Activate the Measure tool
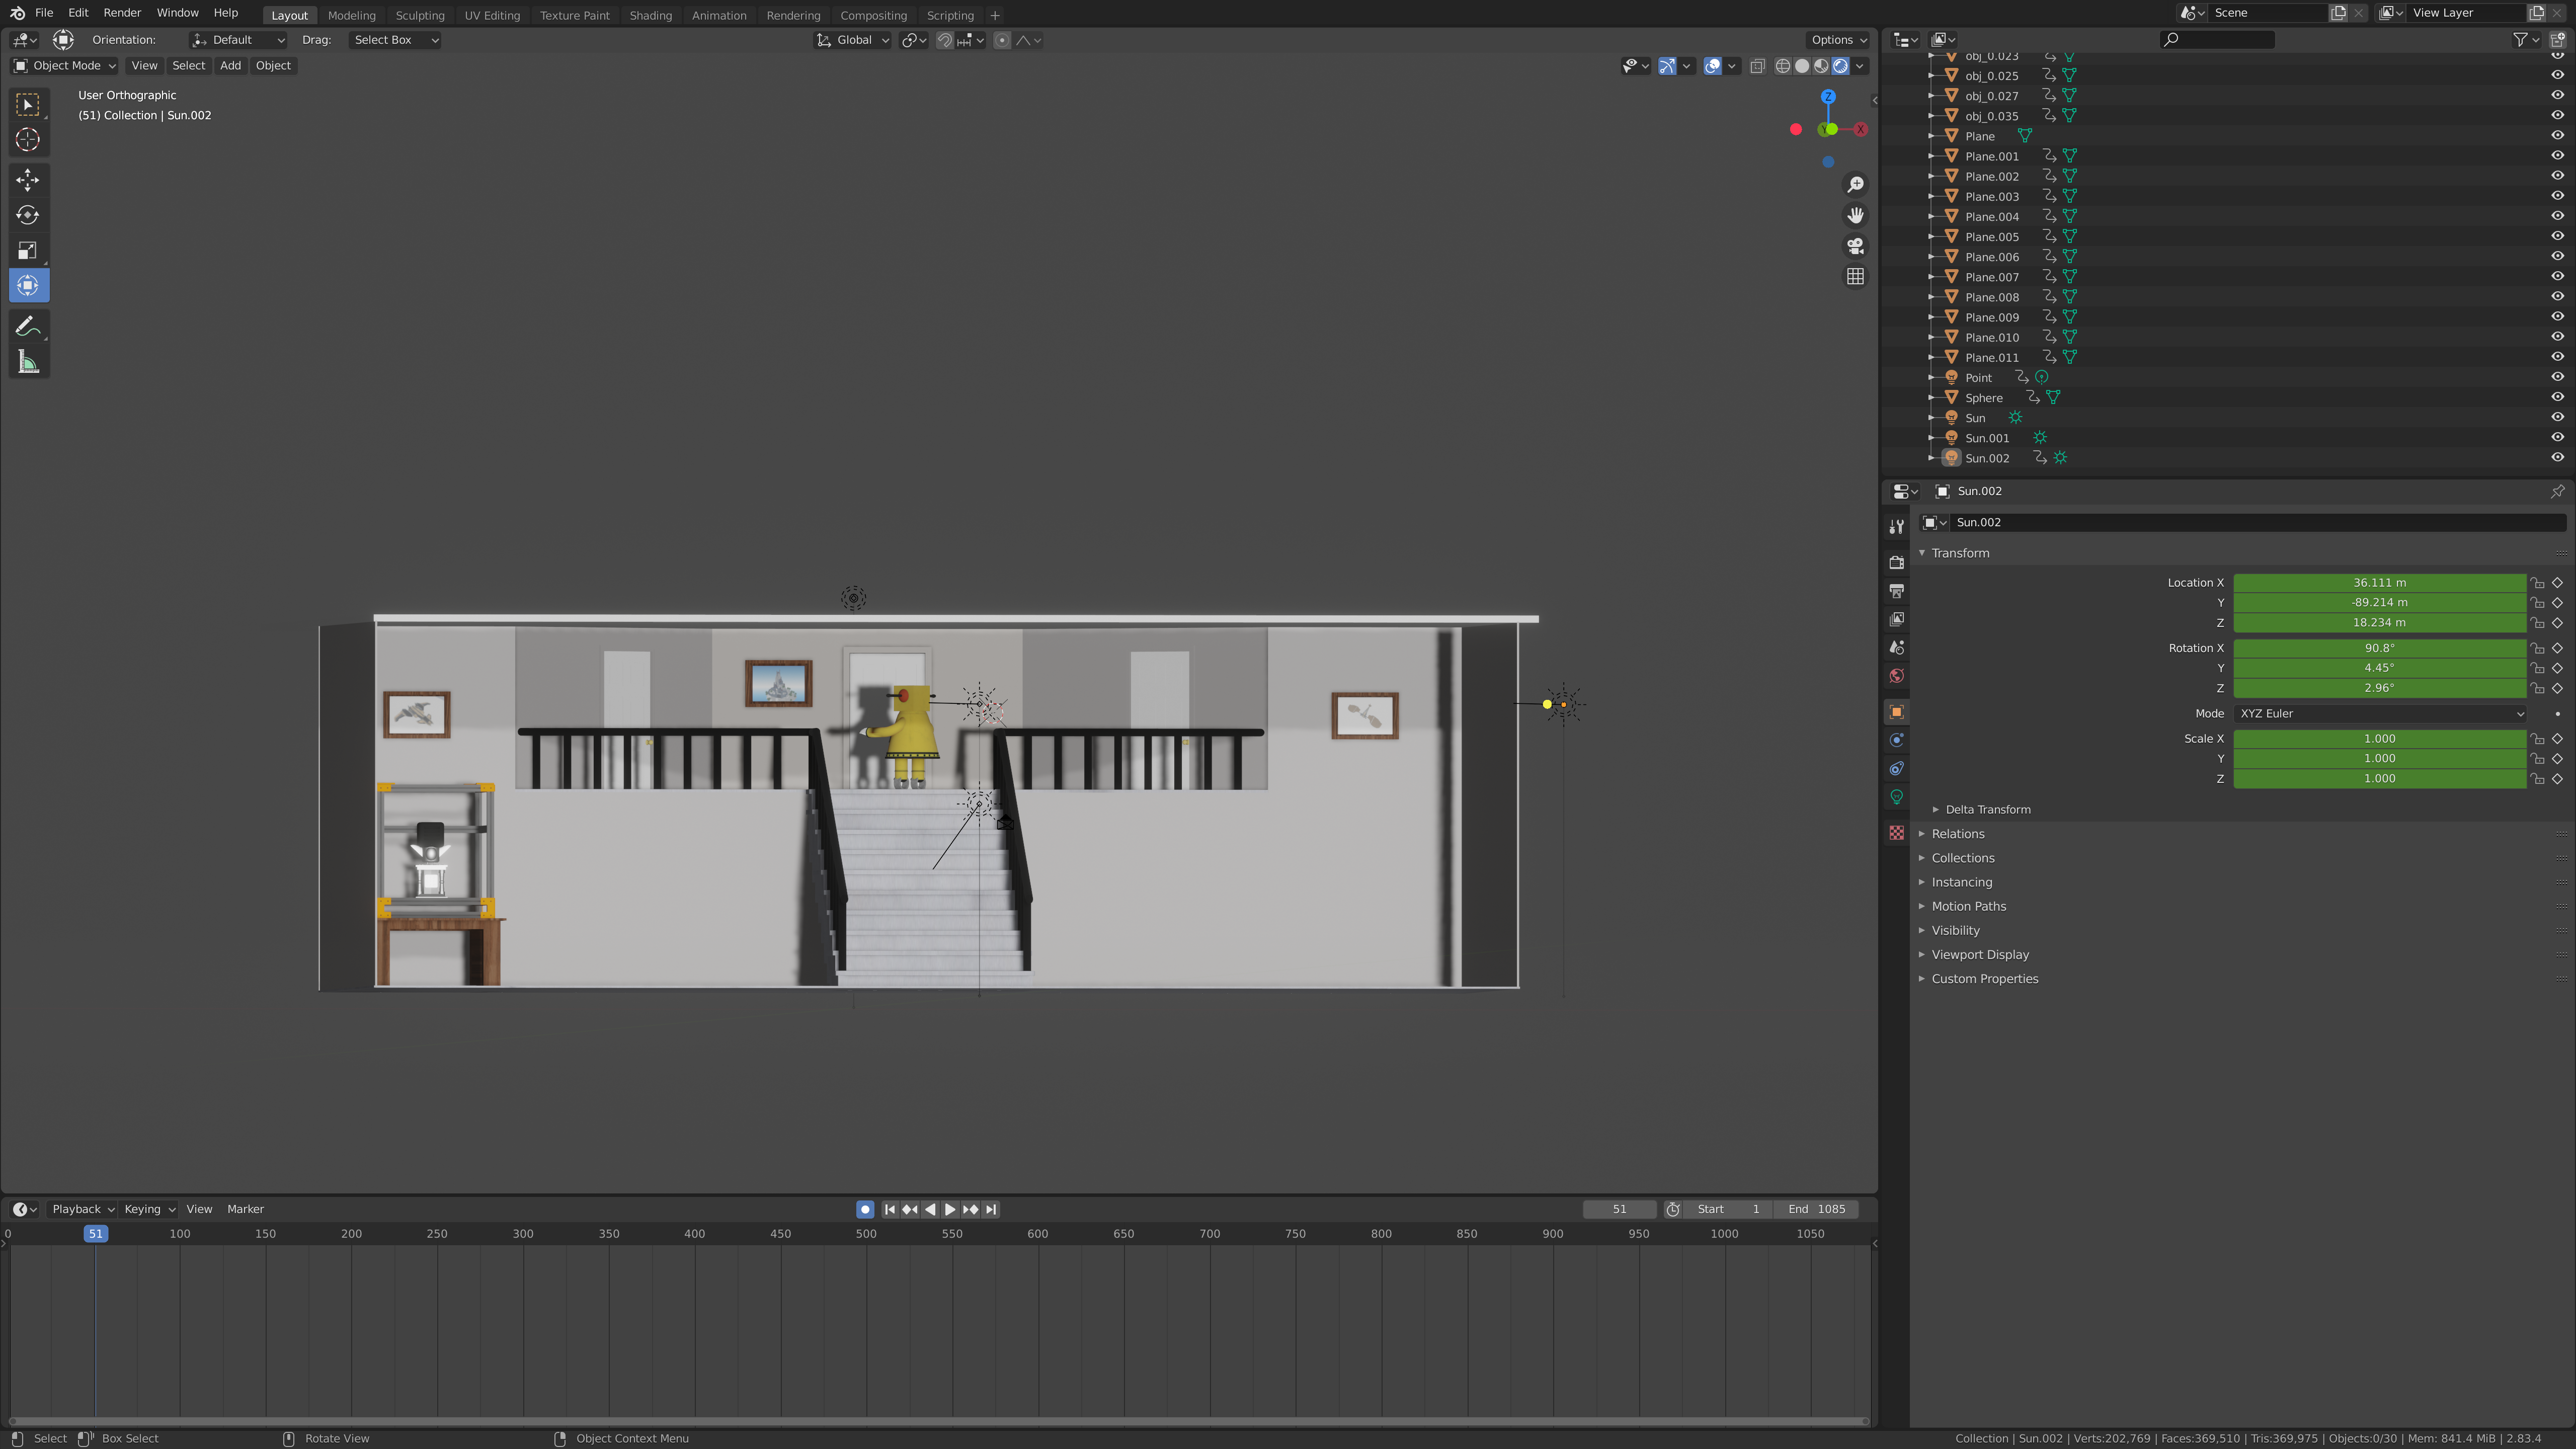Viewport: 2576px width, 1449px height. click(x=28, y=363)
